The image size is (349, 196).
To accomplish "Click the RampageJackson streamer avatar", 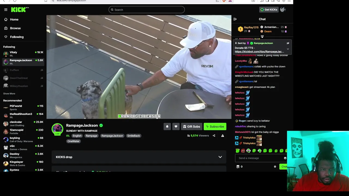I will (x=57, y=129).
